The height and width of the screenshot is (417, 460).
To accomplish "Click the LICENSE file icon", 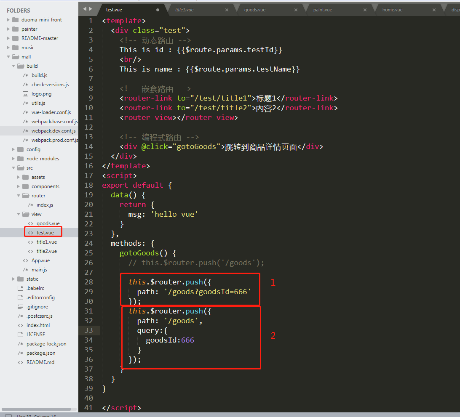I will tap(21, 335).
